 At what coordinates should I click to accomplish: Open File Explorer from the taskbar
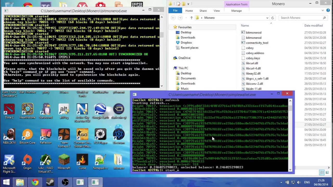tap(20, 182)
